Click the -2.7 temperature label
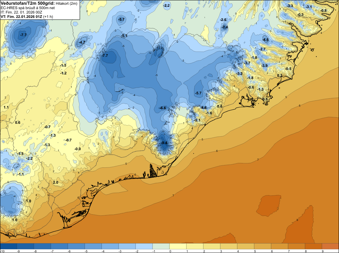339x253 pixels. tap(262, 49)
